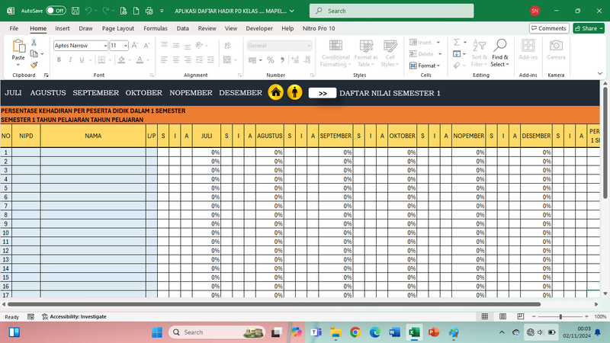610x343 pixels.
Task: Click the Accessibility: Investigate status text
Action: point(78,316)
